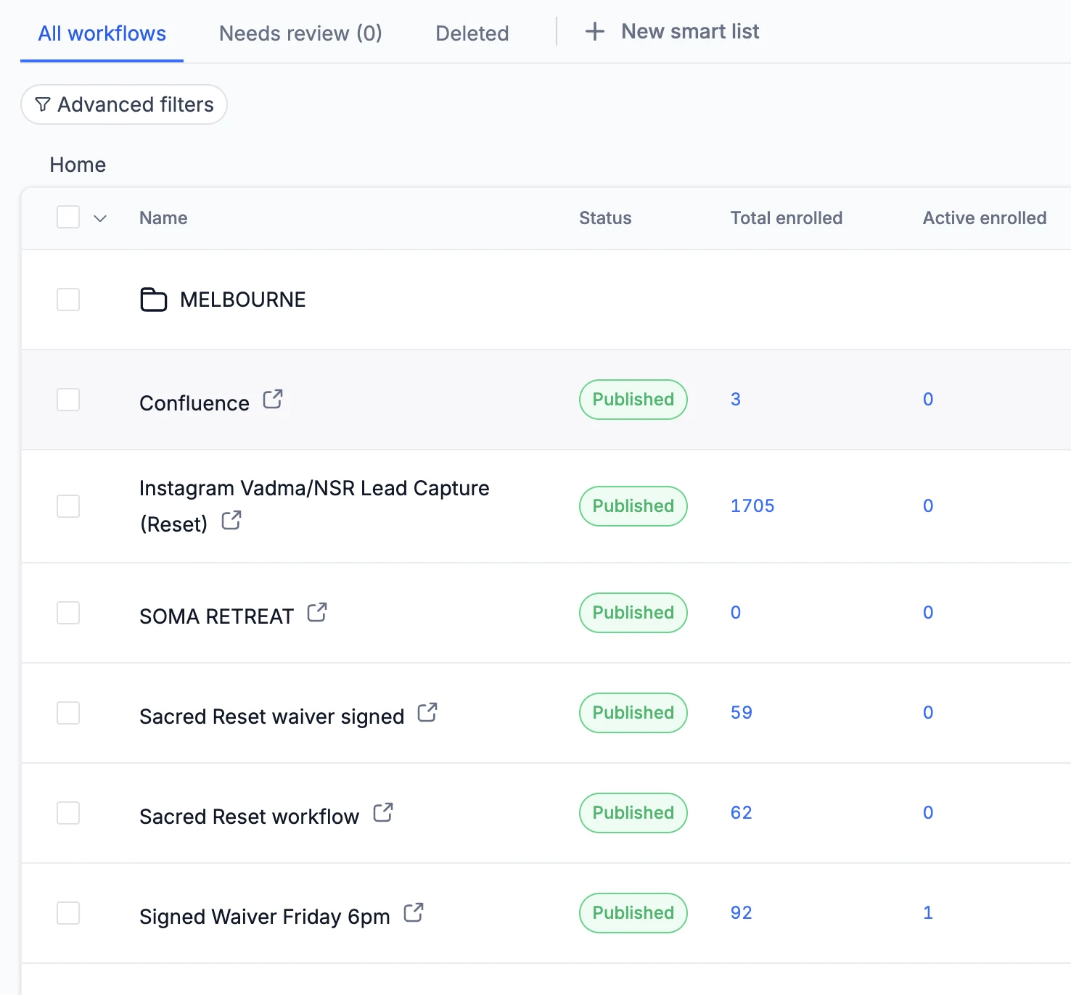The height and width of the screenshot is (995, 1071).
Task: Open Sacred Reset waiver signed workflow name
Action: pyautogui.click(x=271, y=717)
